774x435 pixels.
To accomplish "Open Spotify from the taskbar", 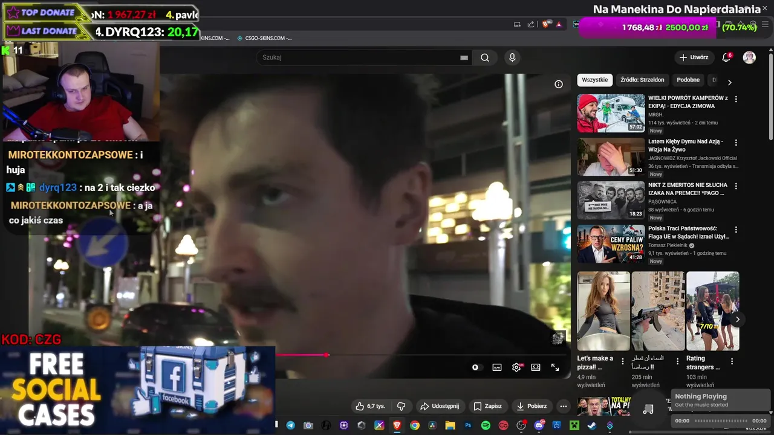I will coord(486,425).
